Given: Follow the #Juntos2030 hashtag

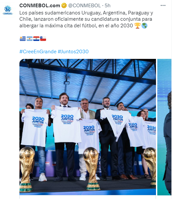Looking at the screenshot, I should 73,52.
